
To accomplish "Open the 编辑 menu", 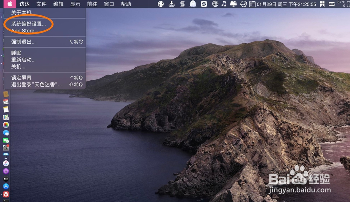I will [x=58, y=4].
